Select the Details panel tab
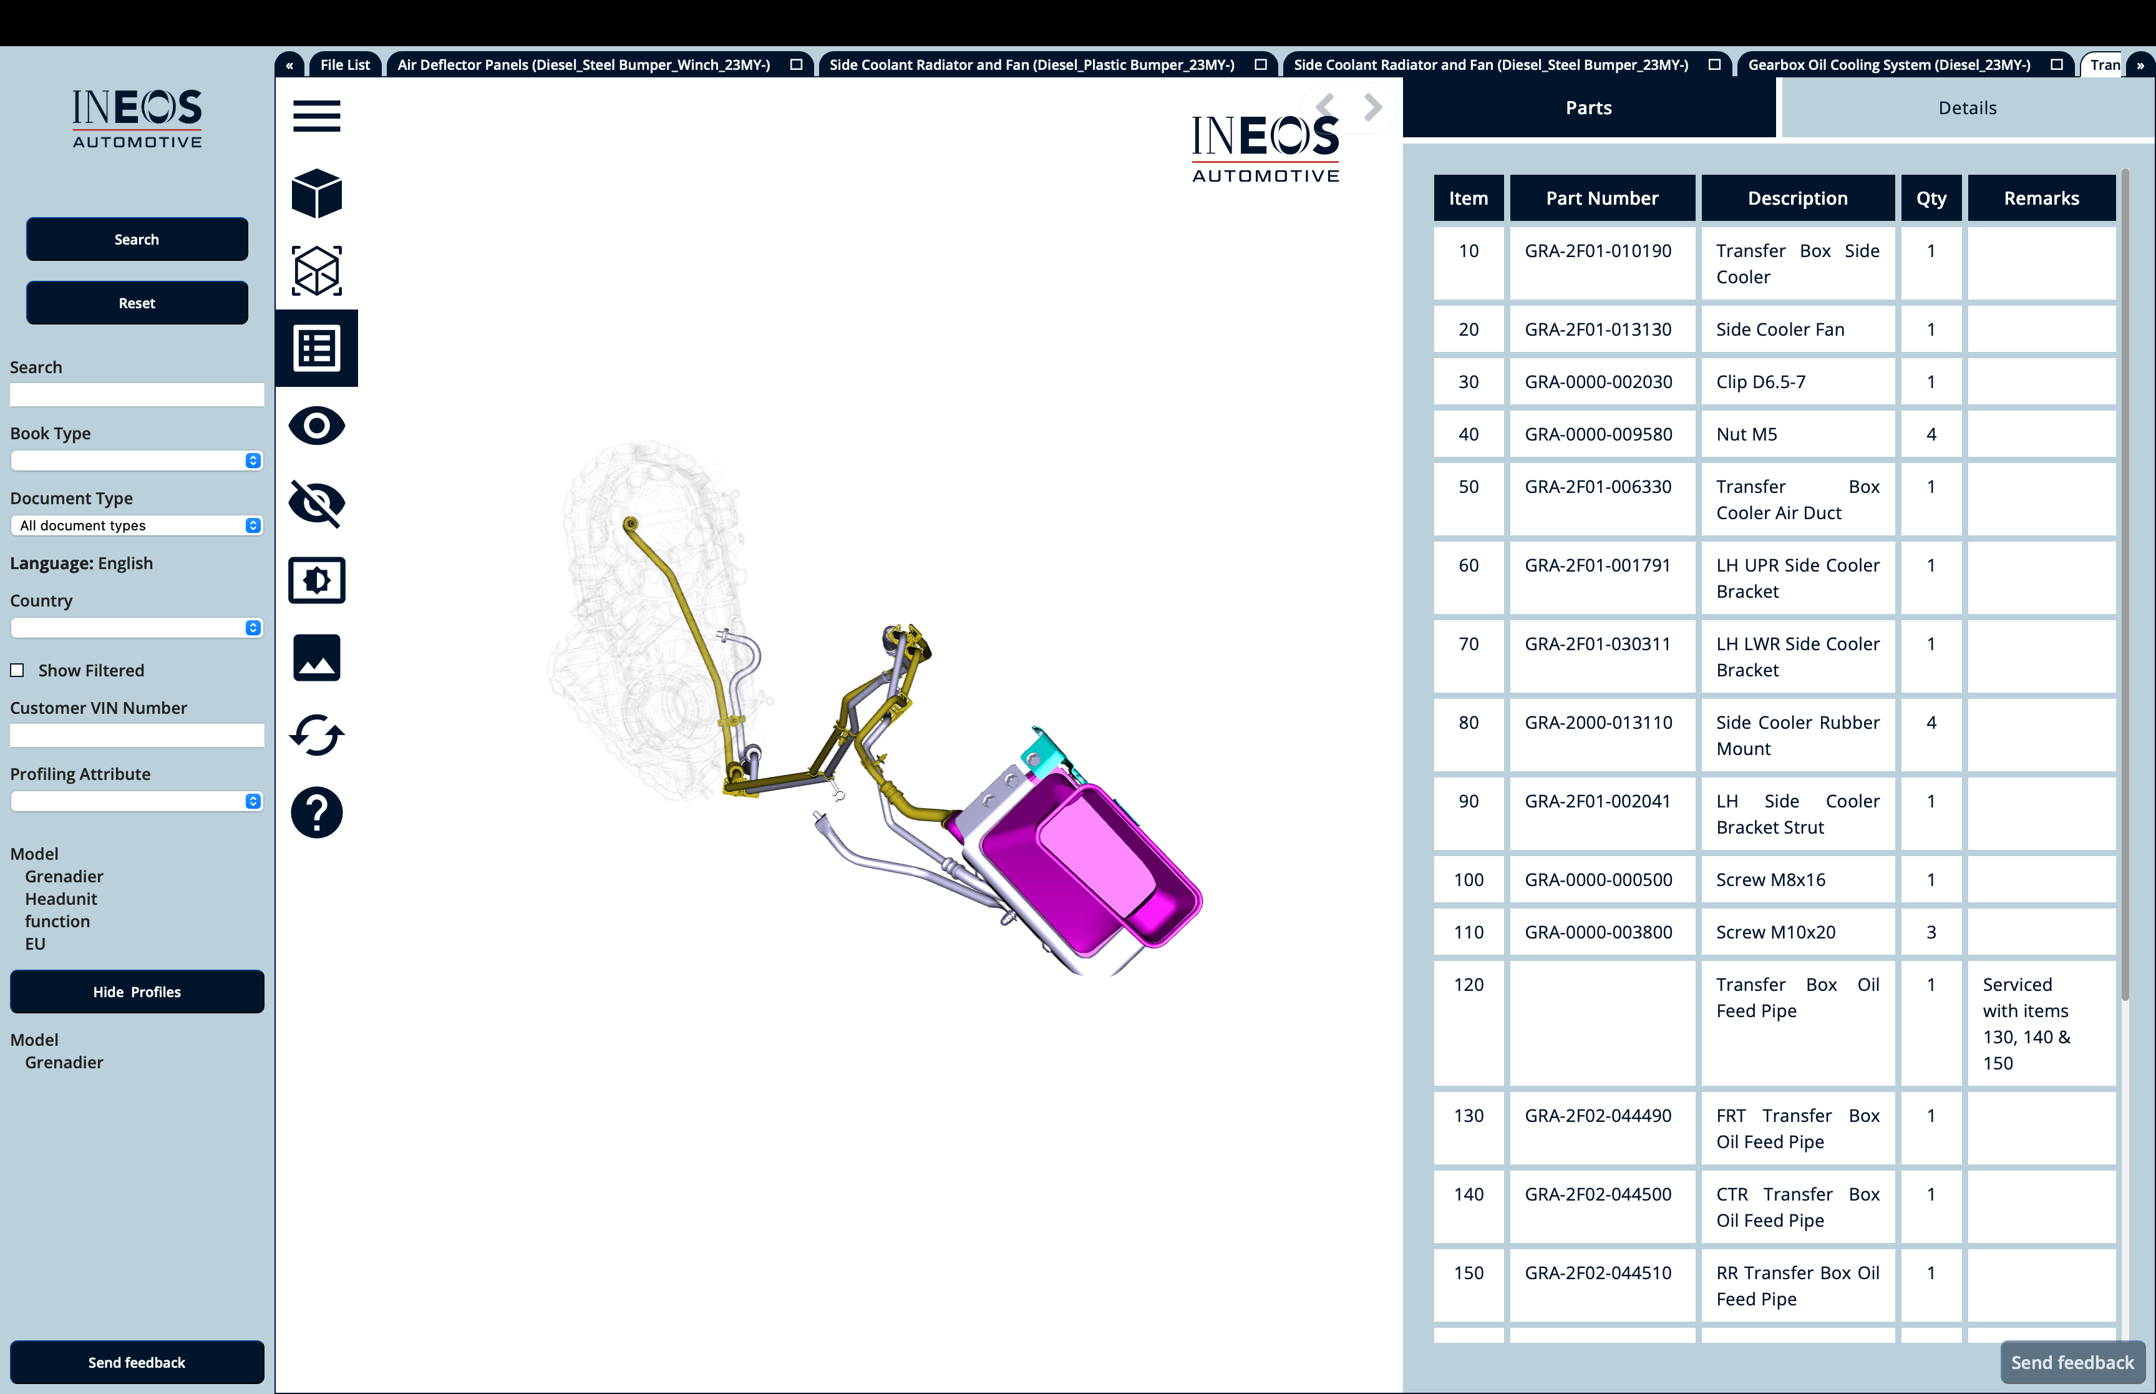The width and height of the screenshot is (2156, 1394). (1967, 108)
